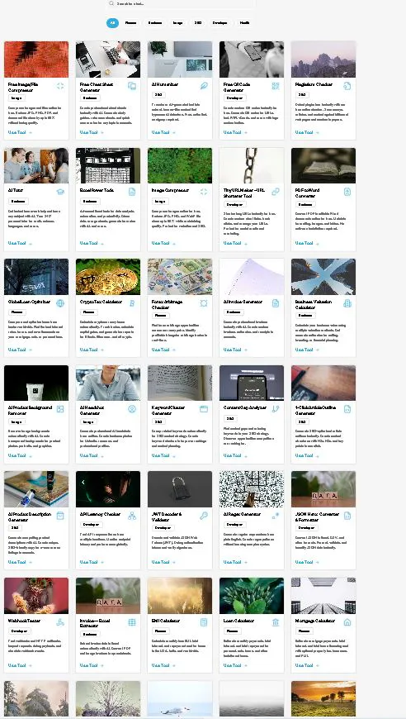The height and width of the screenshot is (719, 406).
Task: Select the SEO filter tab
Action: pyautogui.click(x=198, y=23)
